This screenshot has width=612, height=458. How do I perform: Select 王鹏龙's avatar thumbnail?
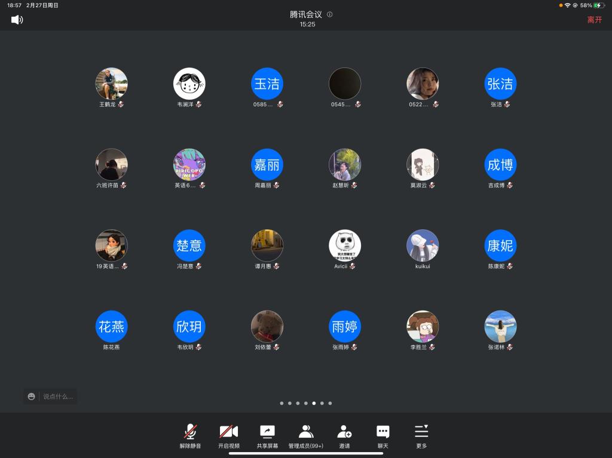[x=112, y=84]
